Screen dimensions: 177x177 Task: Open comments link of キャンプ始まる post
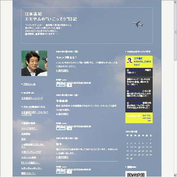pyautogui.click(x=72, y=83)
